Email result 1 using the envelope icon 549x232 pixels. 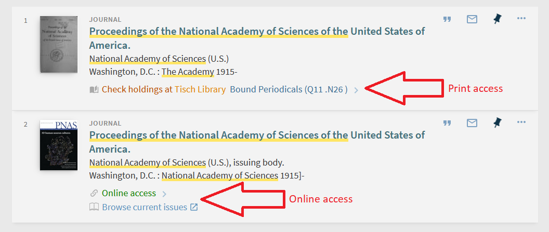pyautogui.click(x=472, y=19)
